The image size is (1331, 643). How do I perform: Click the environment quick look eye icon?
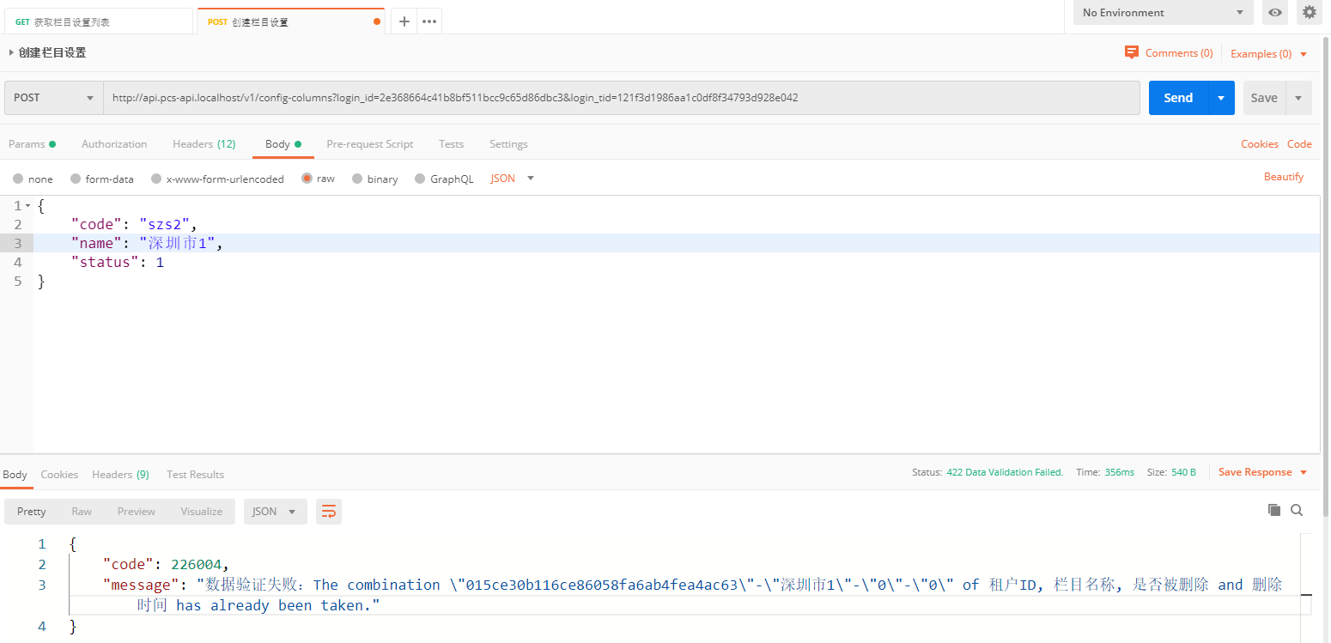coord(1275,12)
